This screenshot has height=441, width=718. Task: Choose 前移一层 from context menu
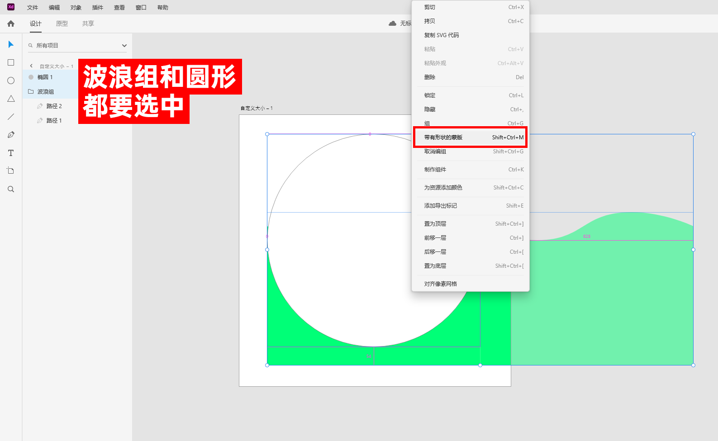[471, 238]
